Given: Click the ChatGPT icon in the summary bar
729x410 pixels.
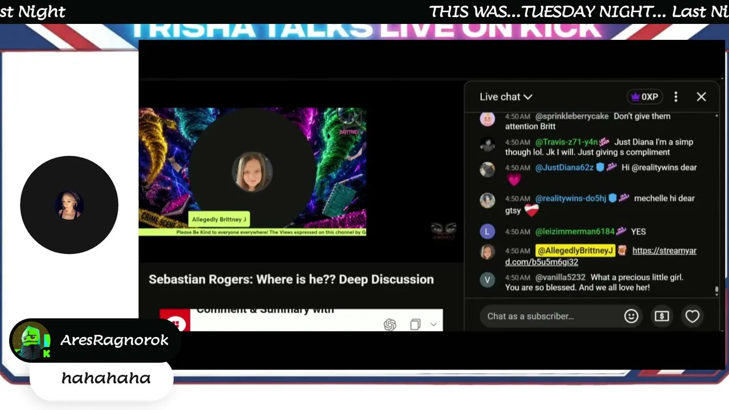Looking at the screenshot, I should point(390,325).
